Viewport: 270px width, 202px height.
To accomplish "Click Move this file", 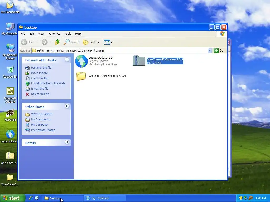I will 40,73.
